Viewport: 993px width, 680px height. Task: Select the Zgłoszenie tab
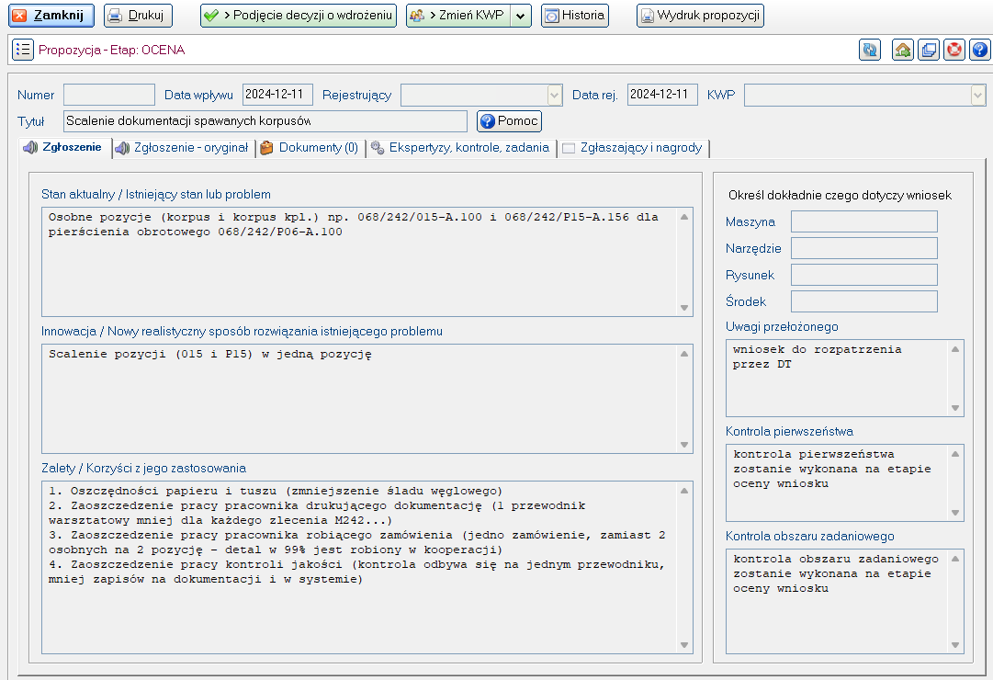(64, 147)
